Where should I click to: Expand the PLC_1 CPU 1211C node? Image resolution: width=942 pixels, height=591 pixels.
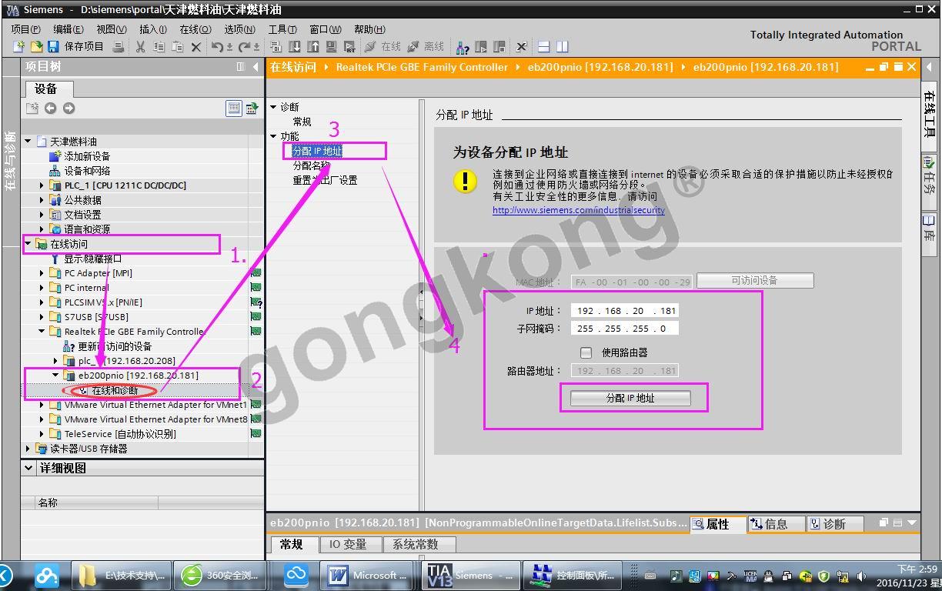click(42, 185)
